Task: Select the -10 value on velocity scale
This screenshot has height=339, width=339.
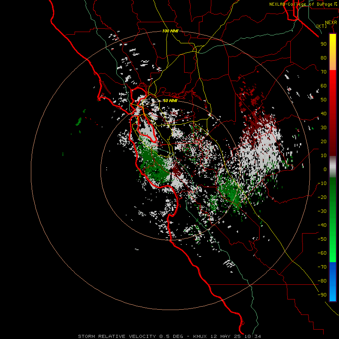Action: coord(322,183)
